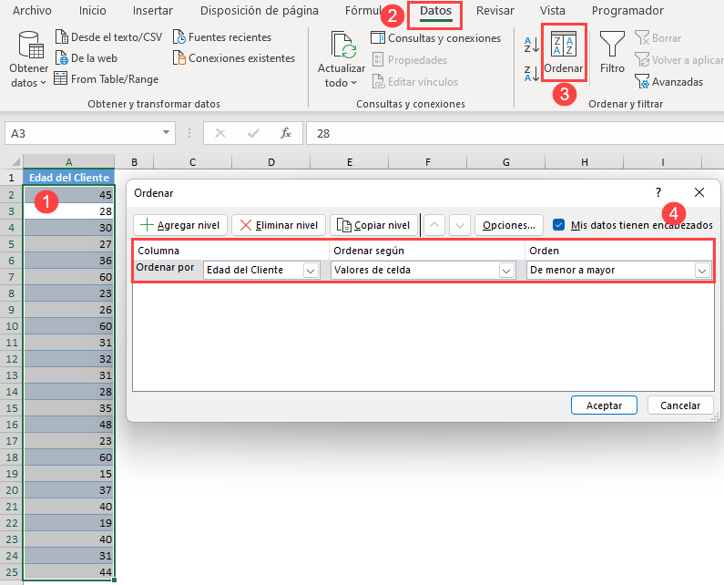Screen dimensions: 724x585
Task: Confirm entry with formula bar checkmark
Action: 253,134
